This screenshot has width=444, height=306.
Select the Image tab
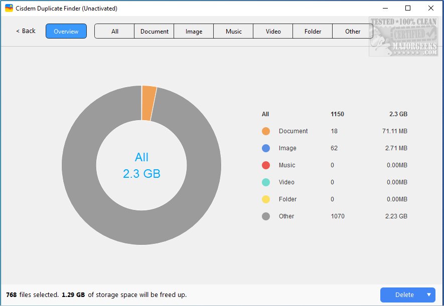pos(194,31)
